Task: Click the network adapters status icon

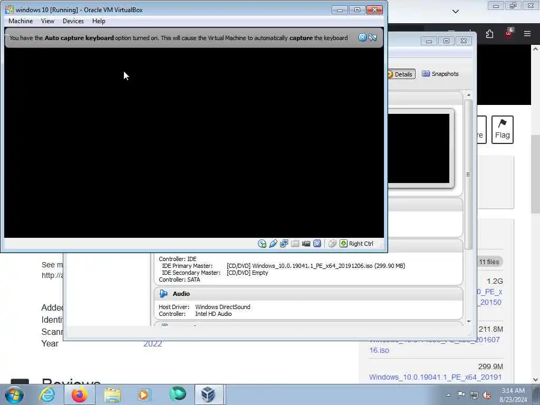Action: tap(284, 244)
